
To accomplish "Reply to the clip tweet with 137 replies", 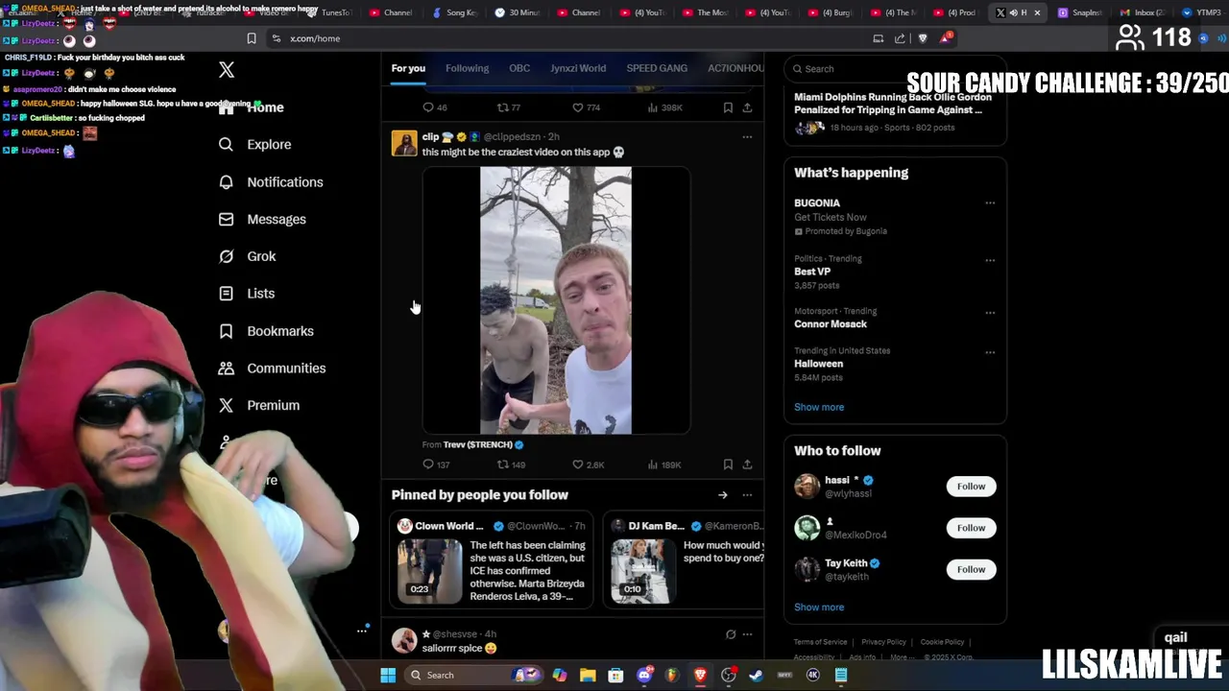I will pos(436,465).
